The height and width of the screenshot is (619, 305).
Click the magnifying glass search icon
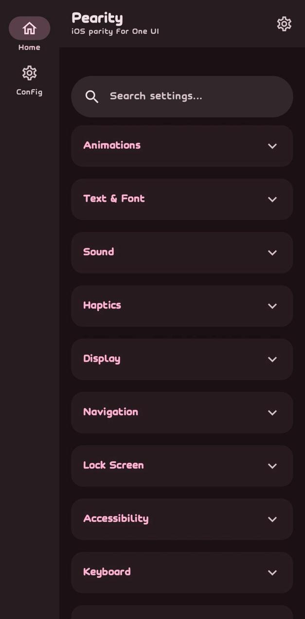(x=92, y=97)
